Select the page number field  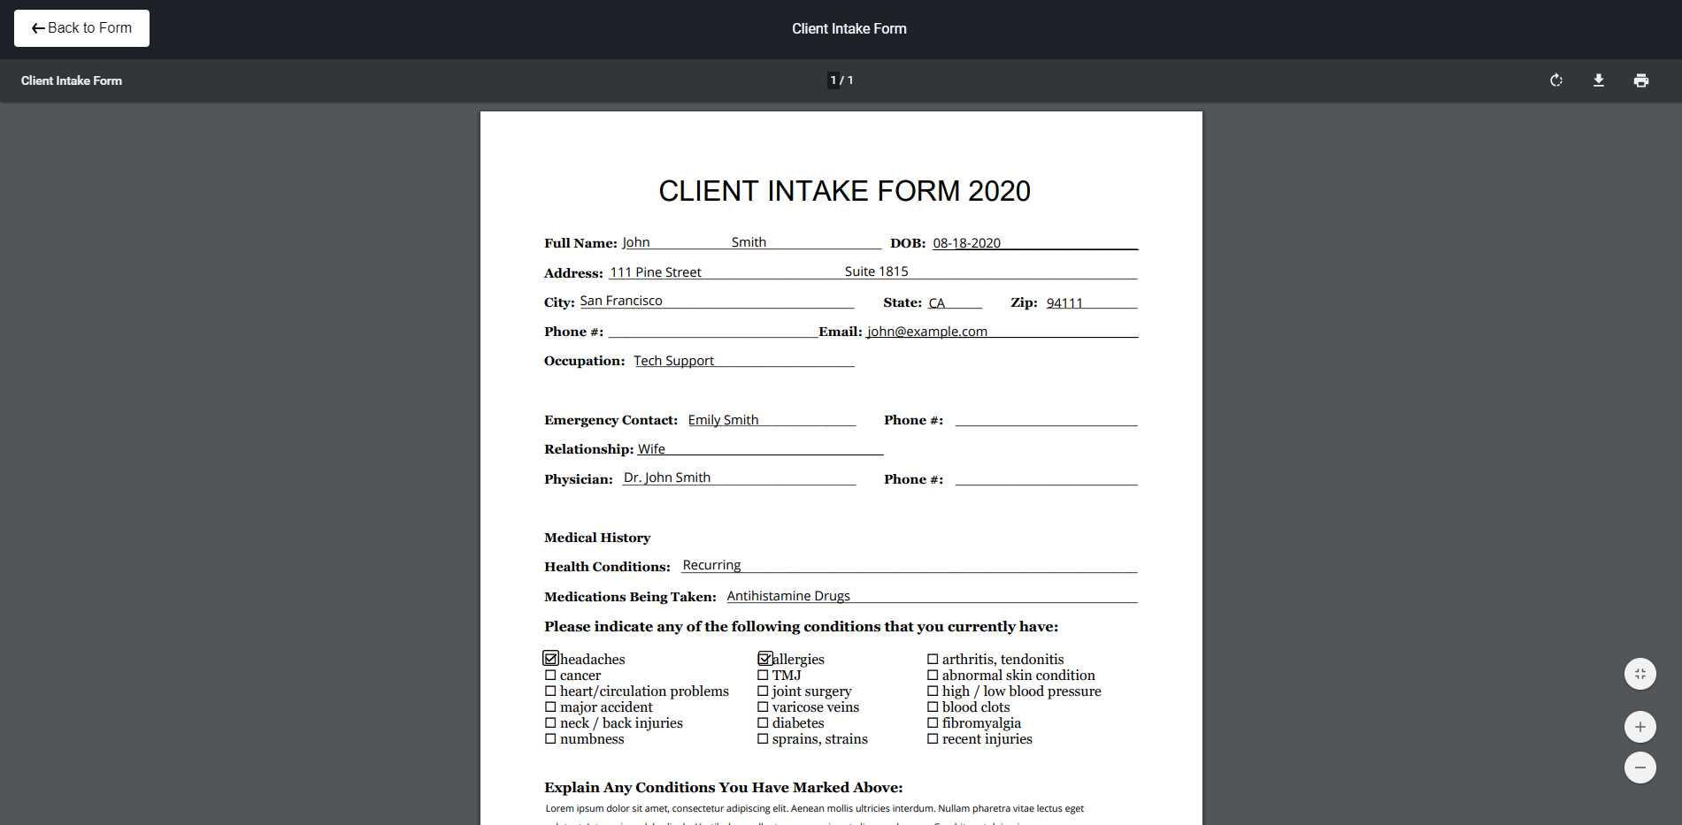pos(833,80)
